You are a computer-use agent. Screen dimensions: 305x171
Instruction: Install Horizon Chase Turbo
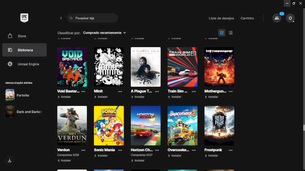138,160
